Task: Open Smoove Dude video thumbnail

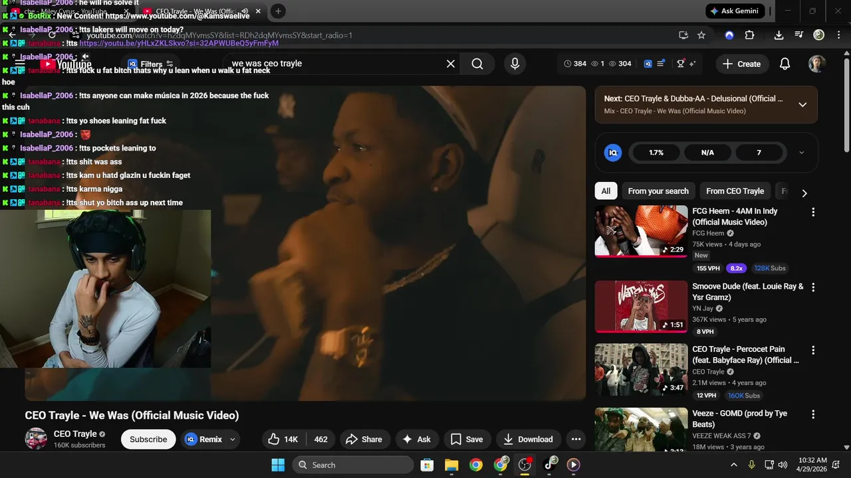Action: pyautogui.click(x=641, y=306)
